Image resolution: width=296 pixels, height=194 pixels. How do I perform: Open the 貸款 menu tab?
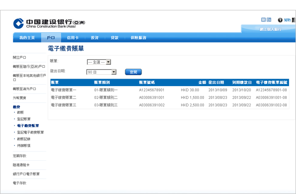[114, 38]
